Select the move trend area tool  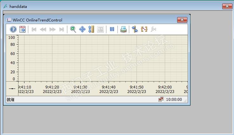tap(82, 29)
